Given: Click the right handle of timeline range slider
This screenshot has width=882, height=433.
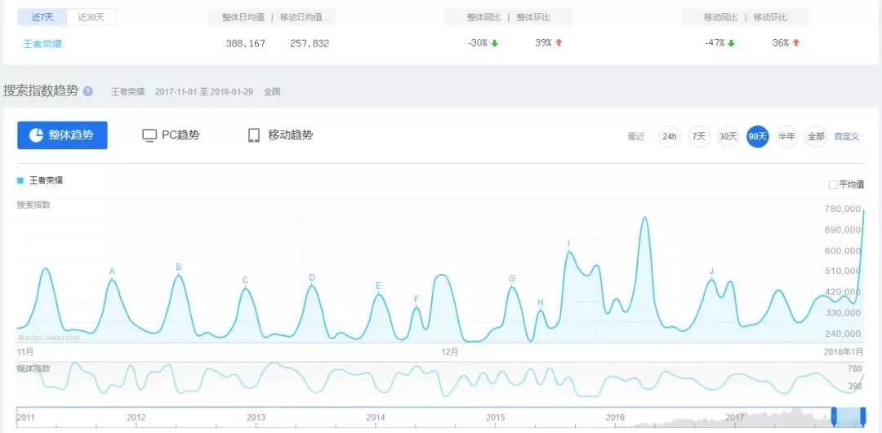Looking at the screenshot, I should coord(863,416).
